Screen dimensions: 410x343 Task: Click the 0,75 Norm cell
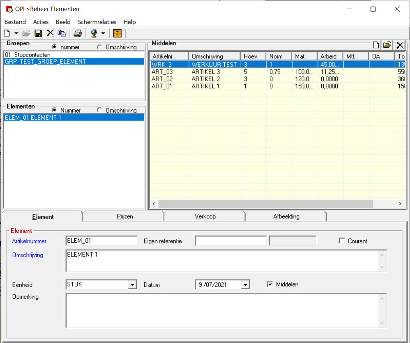pyautogui.click(x=279, y=72)
